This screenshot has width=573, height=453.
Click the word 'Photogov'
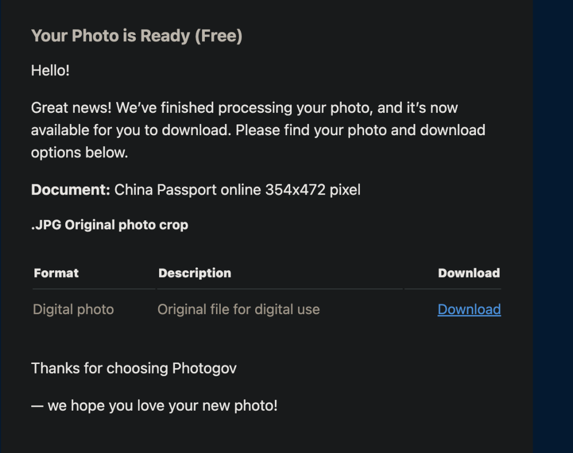[x=204, y=369]
